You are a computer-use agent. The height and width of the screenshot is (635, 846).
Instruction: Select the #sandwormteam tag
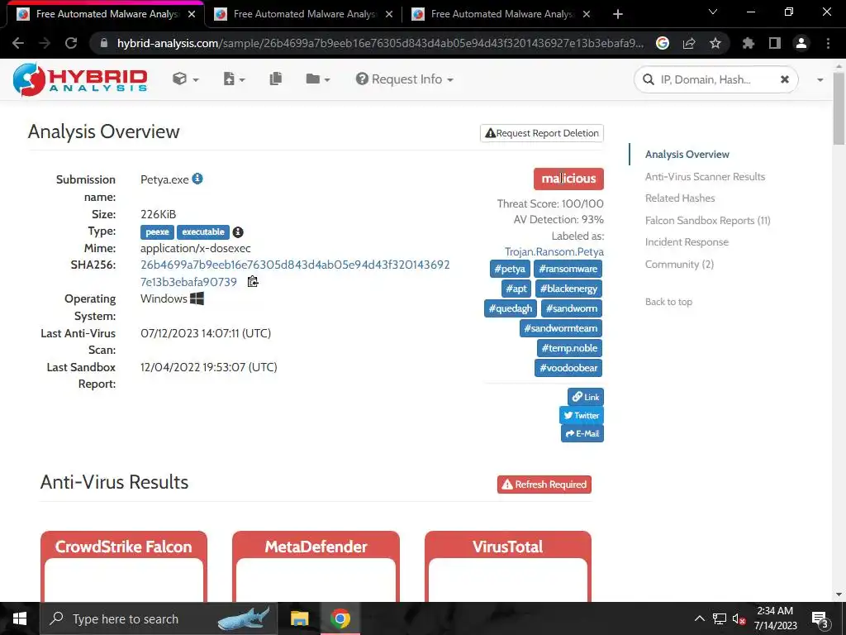(x=561, y=328)
